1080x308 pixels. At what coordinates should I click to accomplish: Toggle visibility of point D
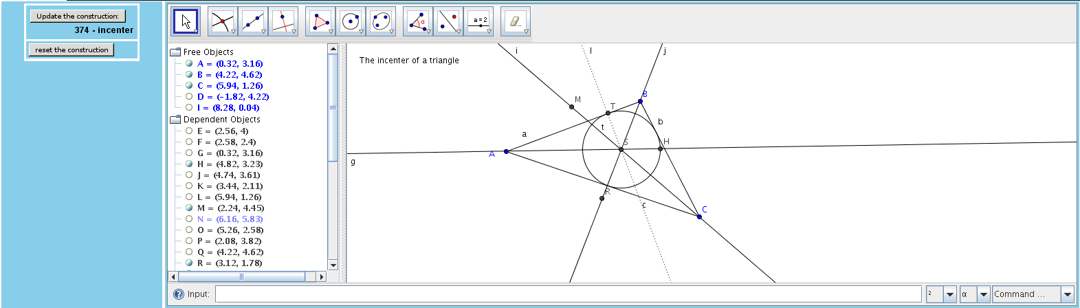tap(189, 97)
